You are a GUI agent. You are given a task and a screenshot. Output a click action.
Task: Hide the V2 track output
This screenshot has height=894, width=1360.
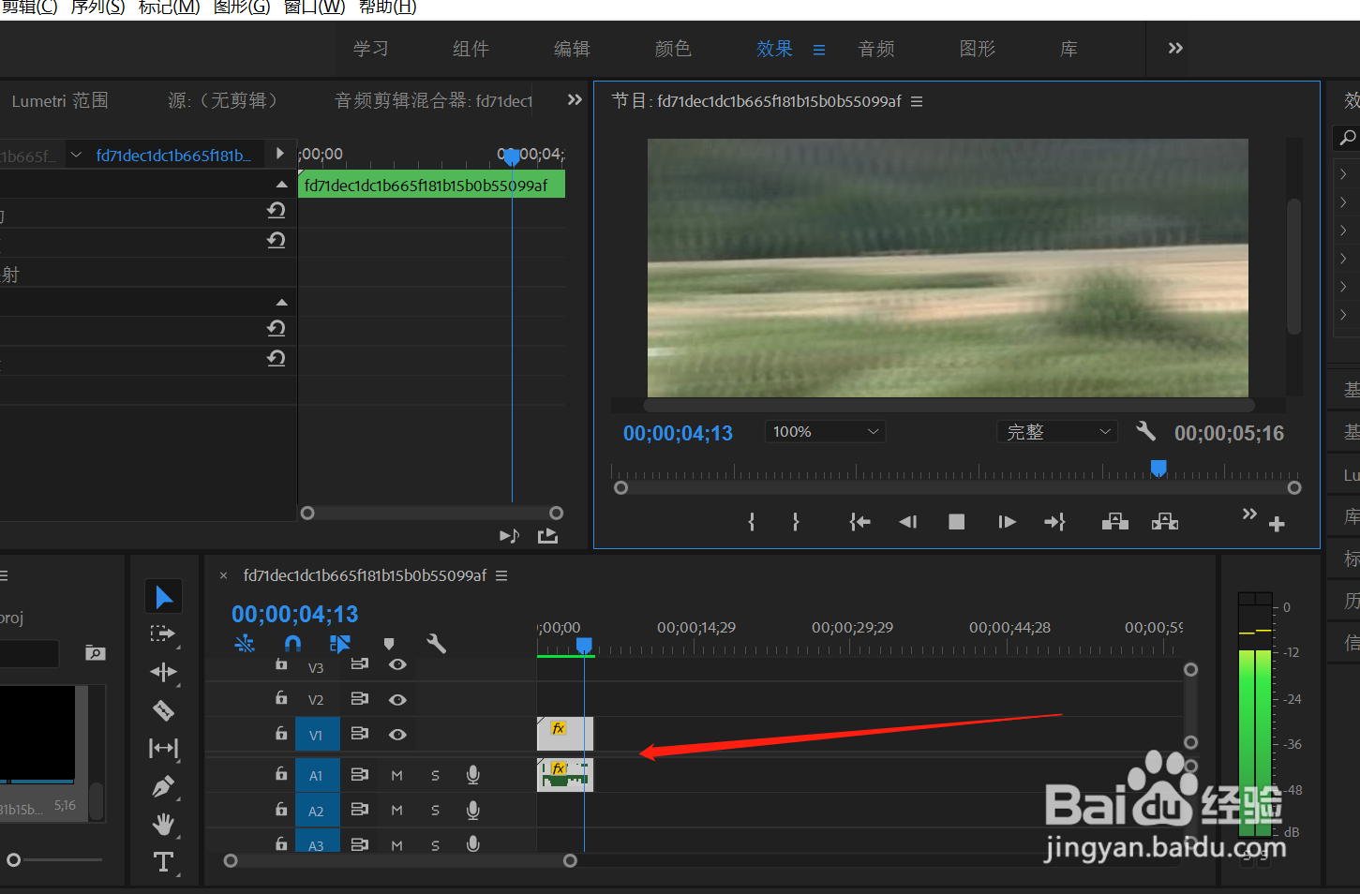click(x=397, y=700)
